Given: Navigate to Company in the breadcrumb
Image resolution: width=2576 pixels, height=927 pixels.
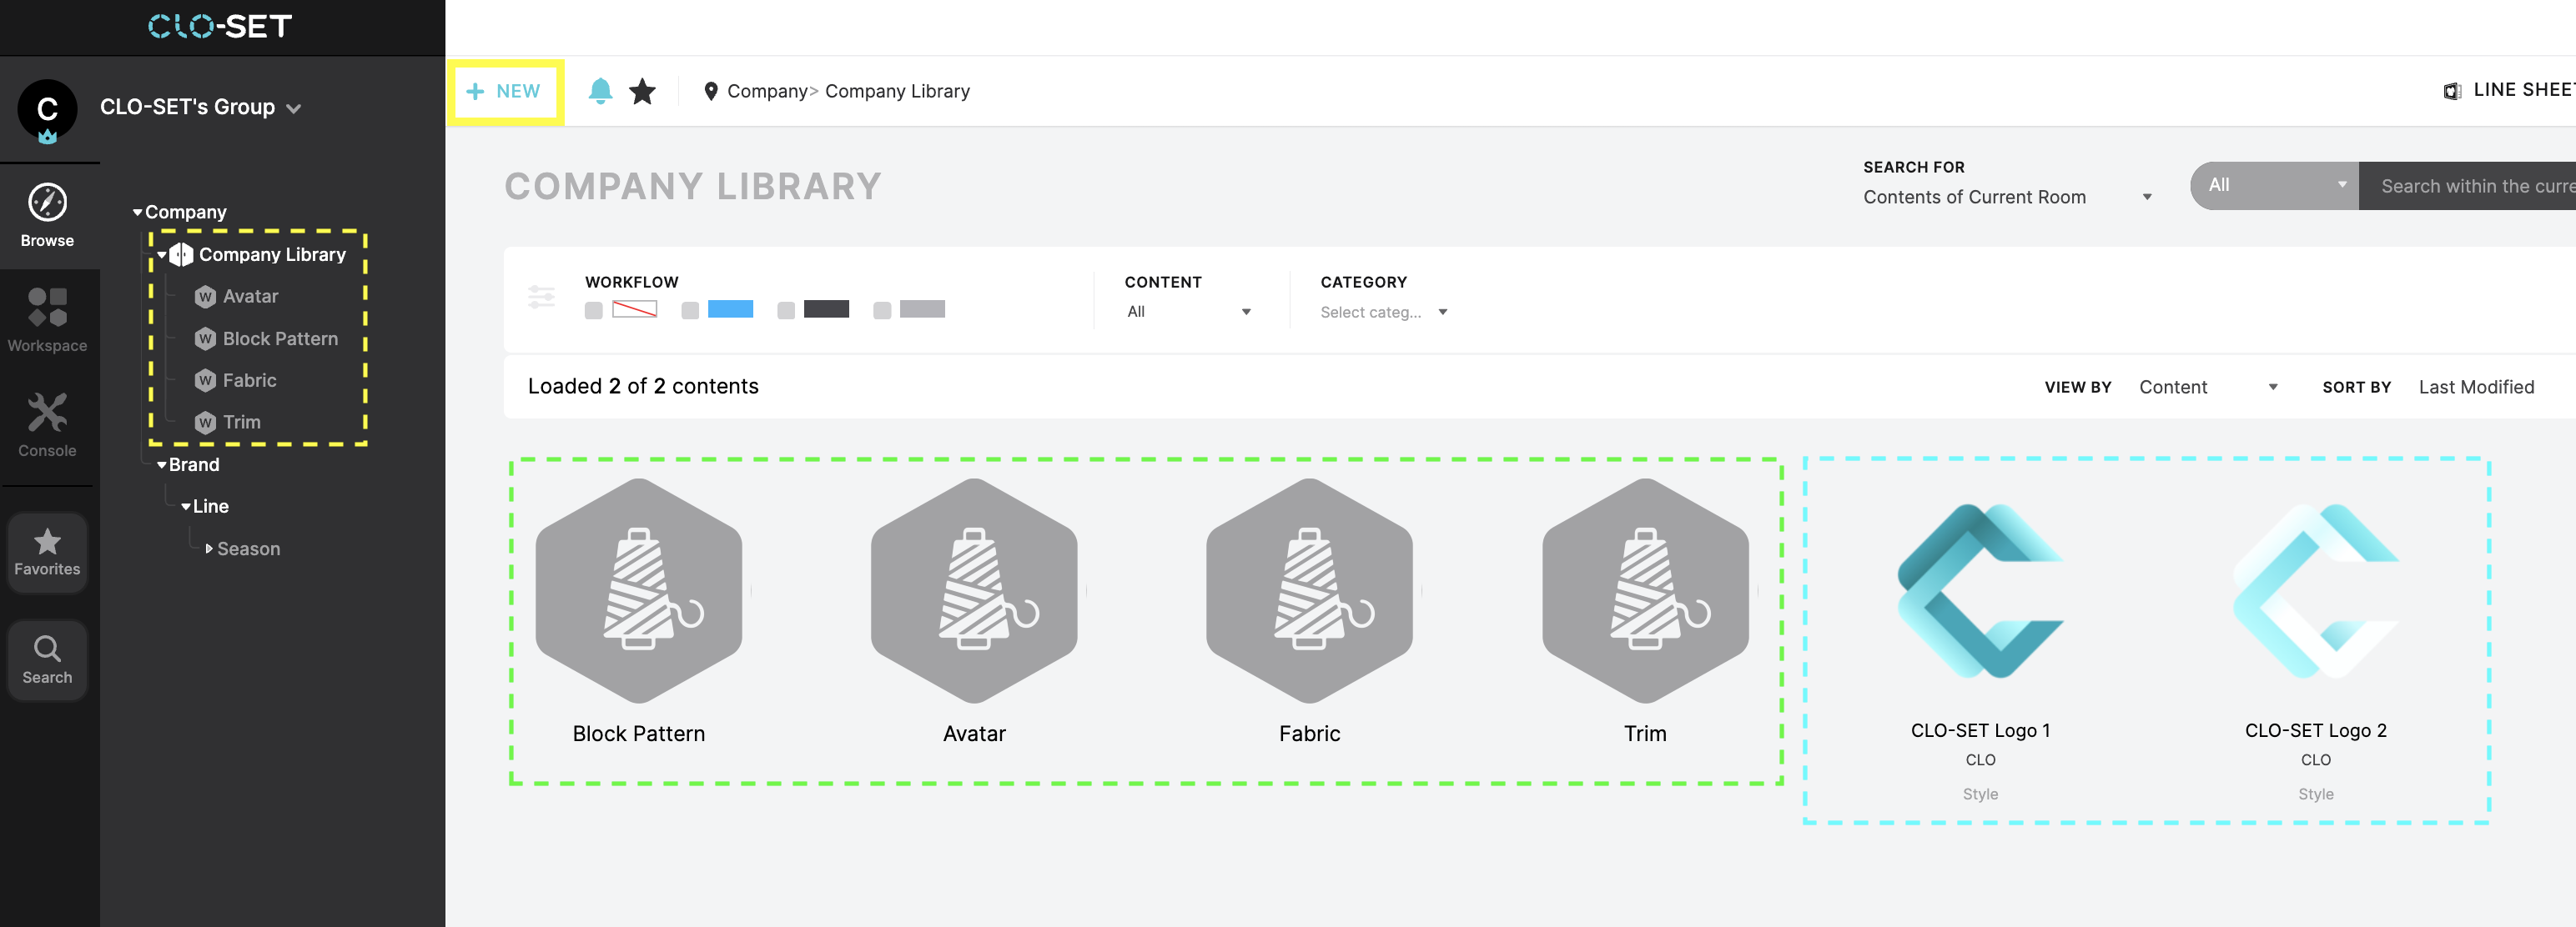Looking at the screenshot, I should 768,91.
